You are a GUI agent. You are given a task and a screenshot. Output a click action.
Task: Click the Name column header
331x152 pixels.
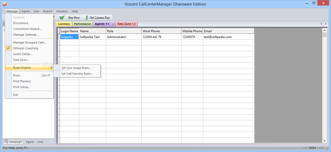(x=92, y=31)
